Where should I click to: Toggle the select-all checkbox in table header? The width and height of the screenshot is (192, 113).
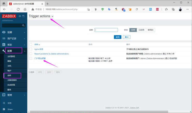coord(31,44)
